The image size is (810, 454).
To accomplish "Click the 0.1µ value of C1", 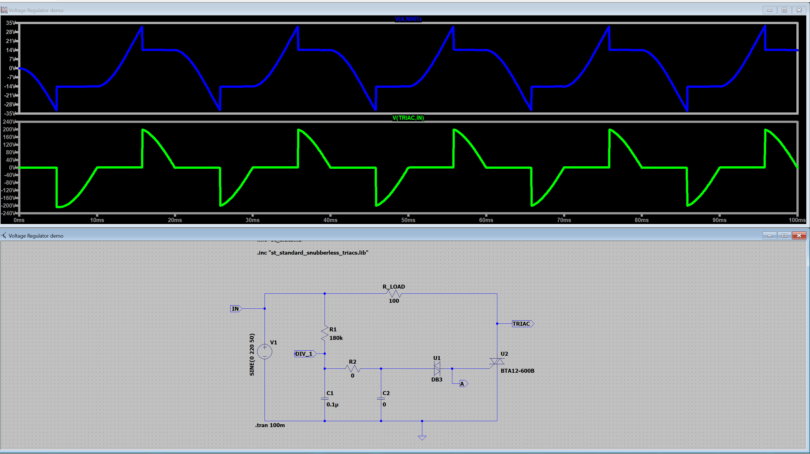I will coord(332,405).
